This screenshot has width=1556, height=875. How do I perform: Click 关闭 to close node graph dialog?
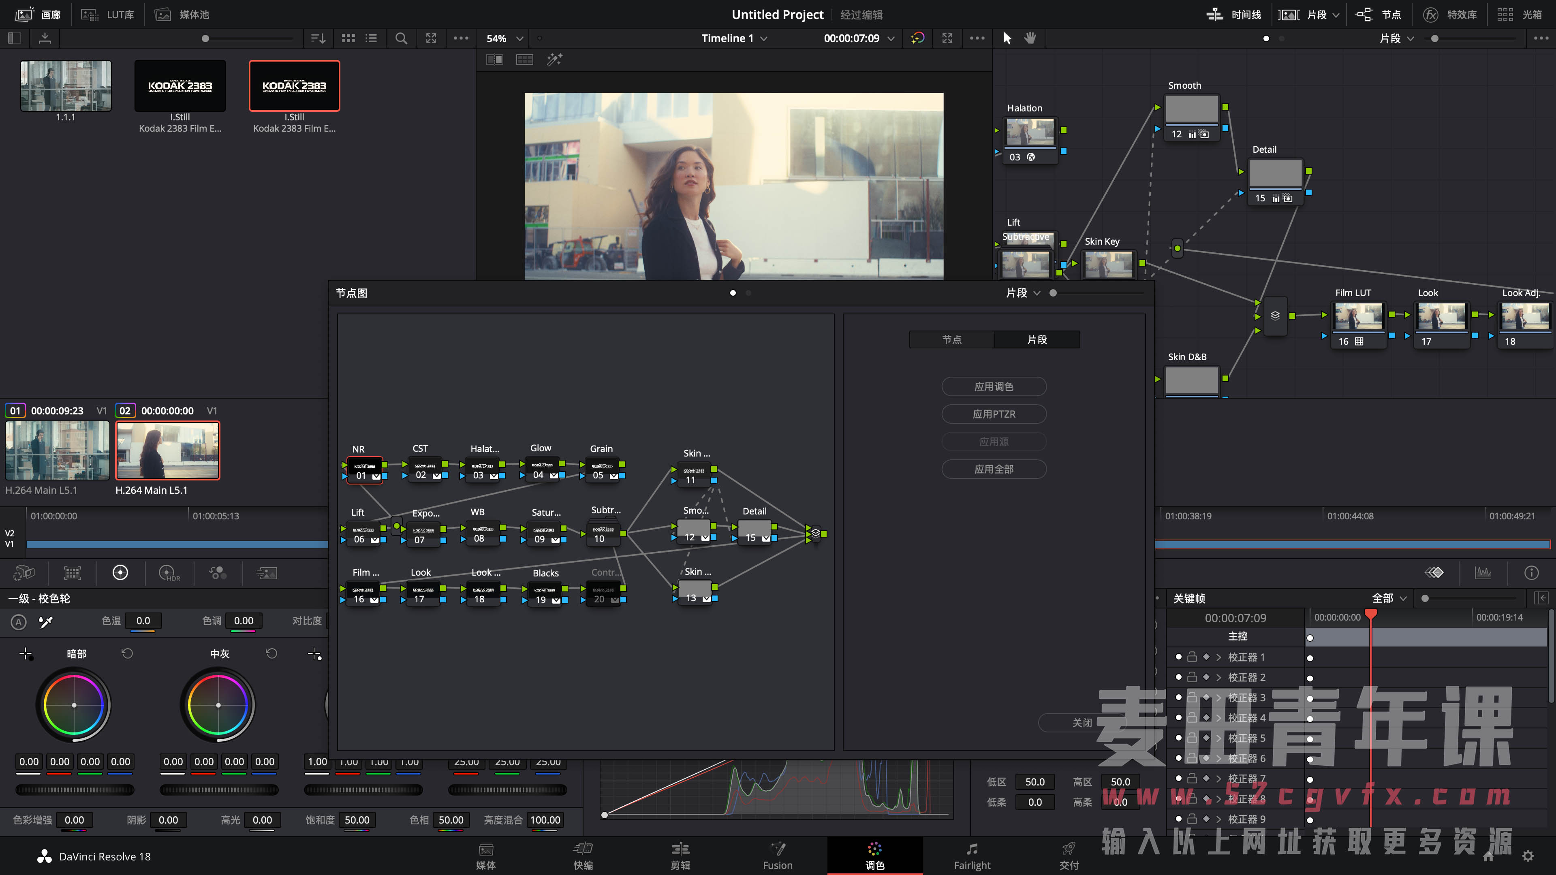tap(1082, 723)
